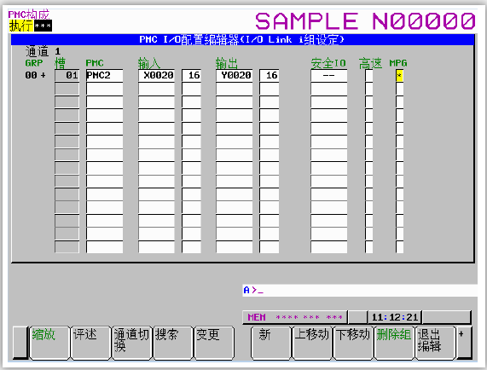Select the Y0020 output address cell
The height and width of the screenshot is (370, 487).
(x=234, y=75)
